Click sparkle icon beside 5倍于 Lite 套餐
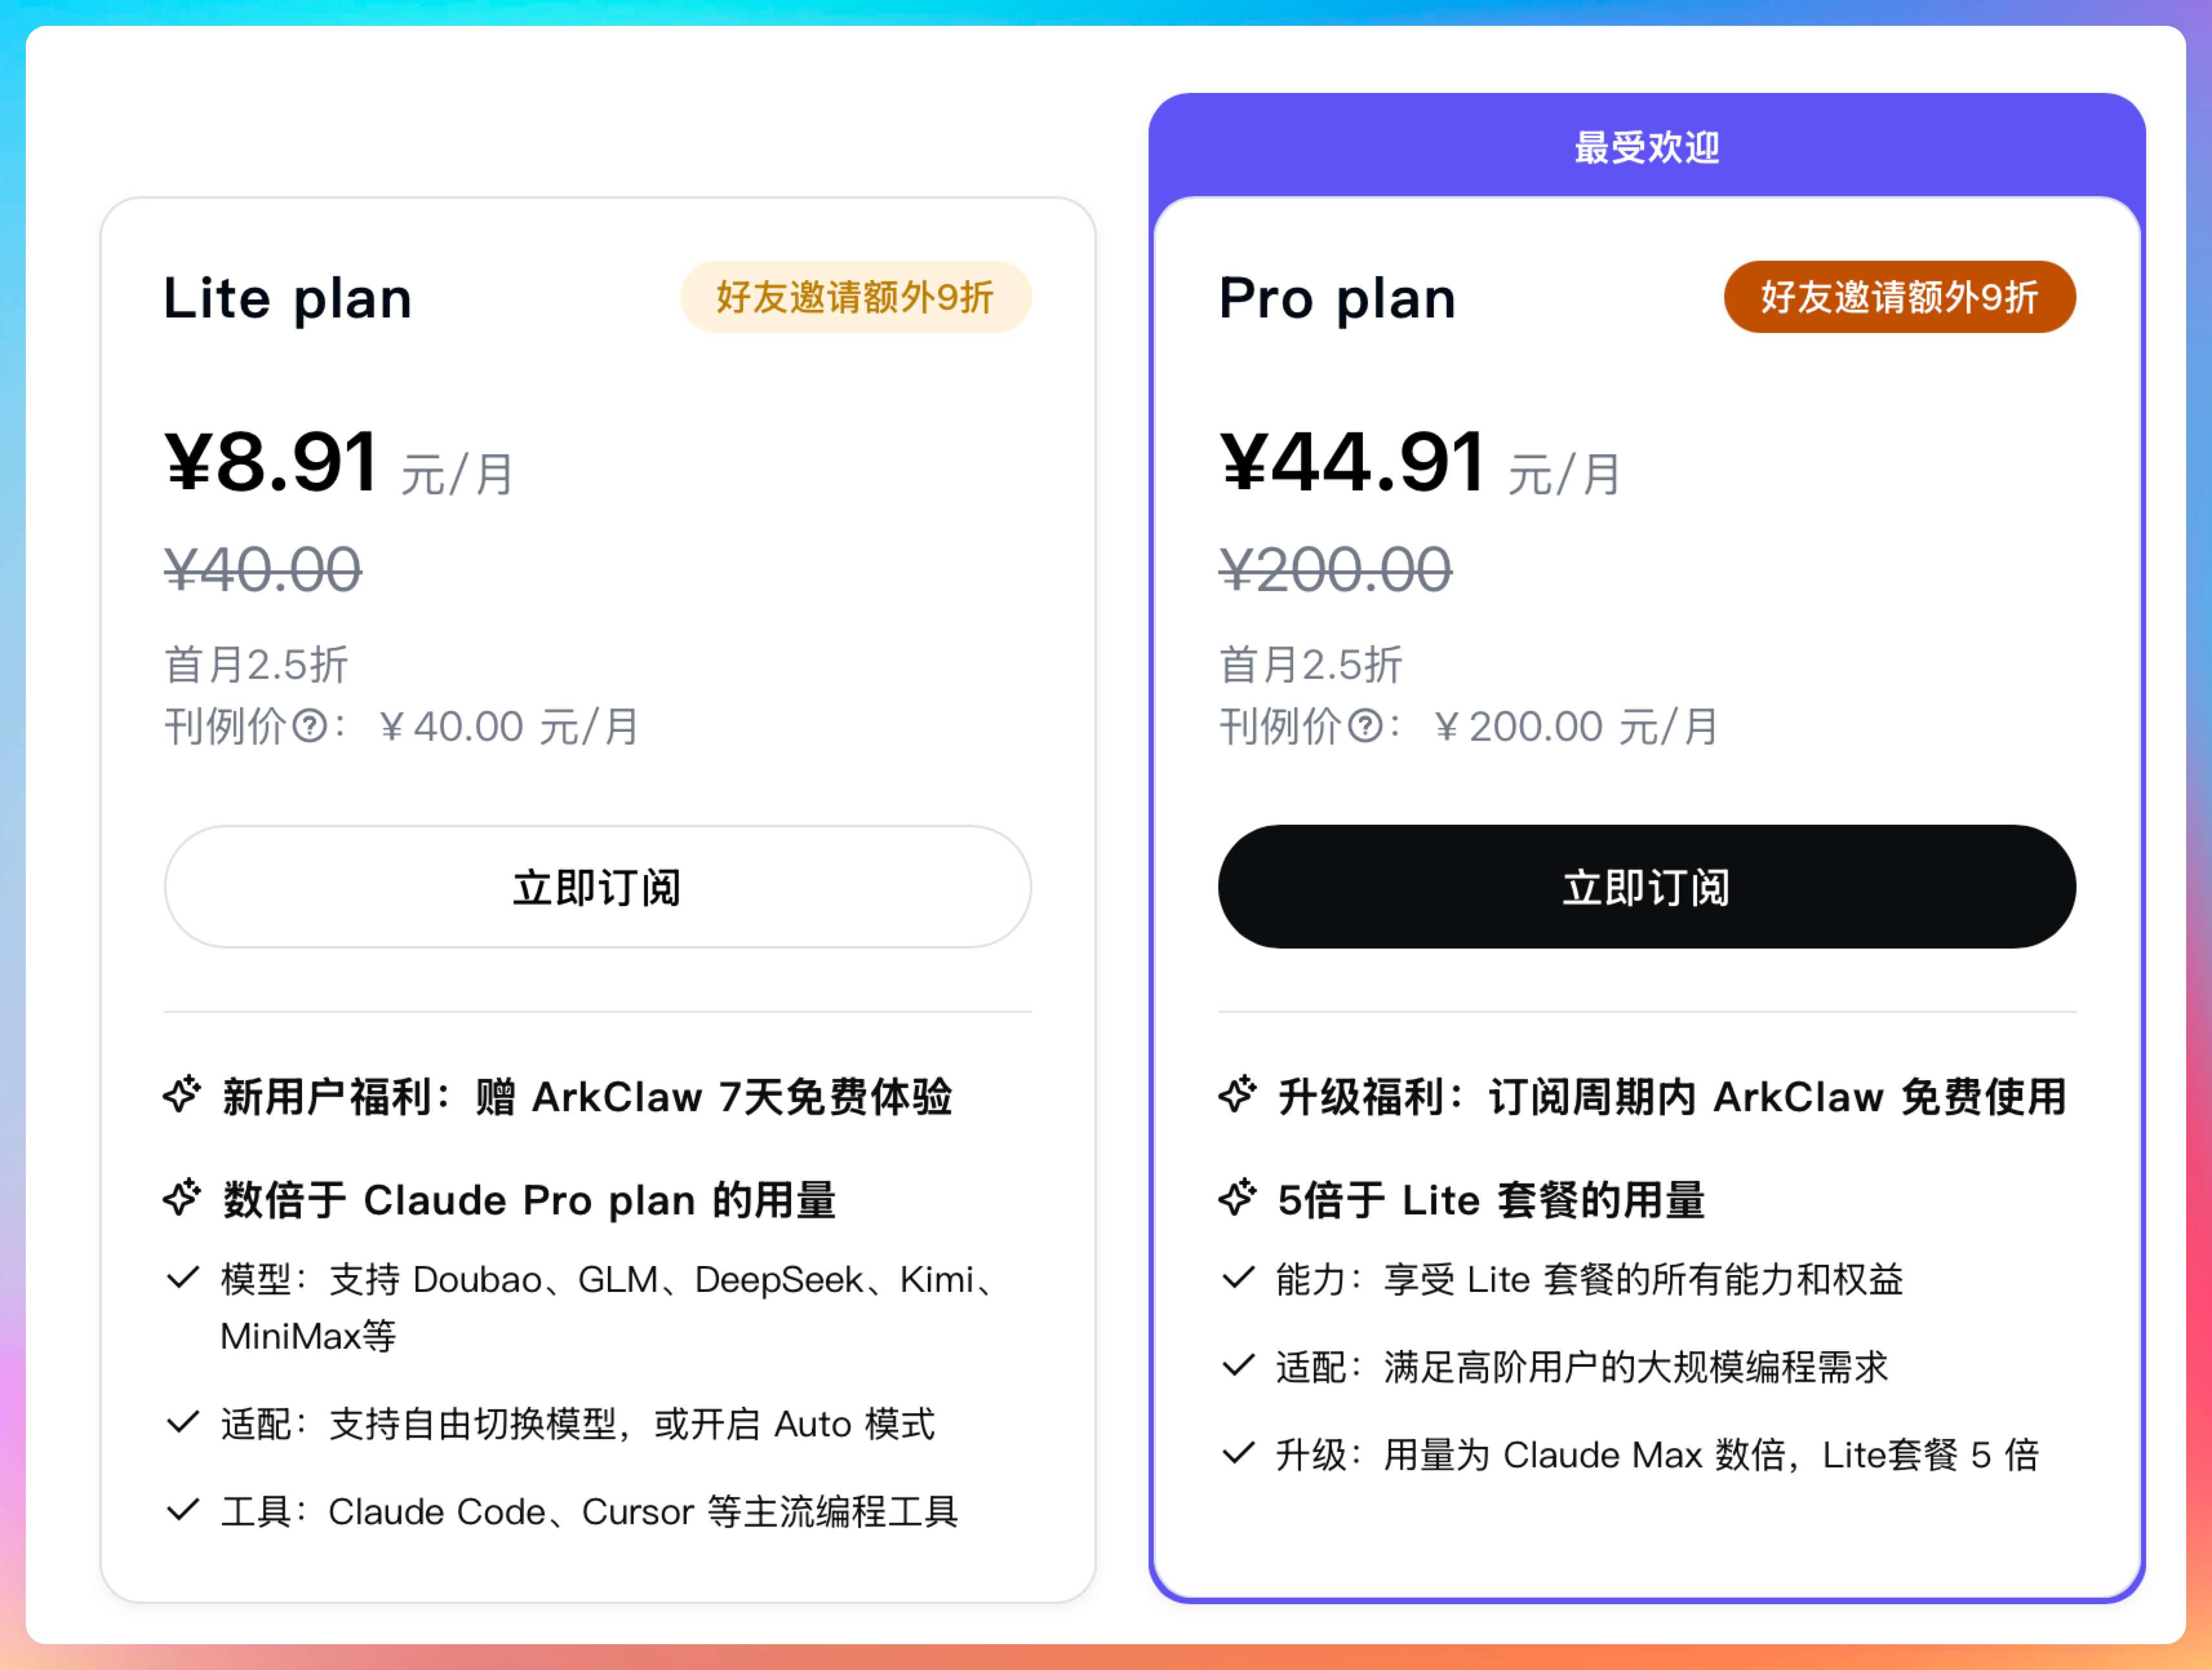This screenshot has height=1670, width=2212. pos(1238,1198)
